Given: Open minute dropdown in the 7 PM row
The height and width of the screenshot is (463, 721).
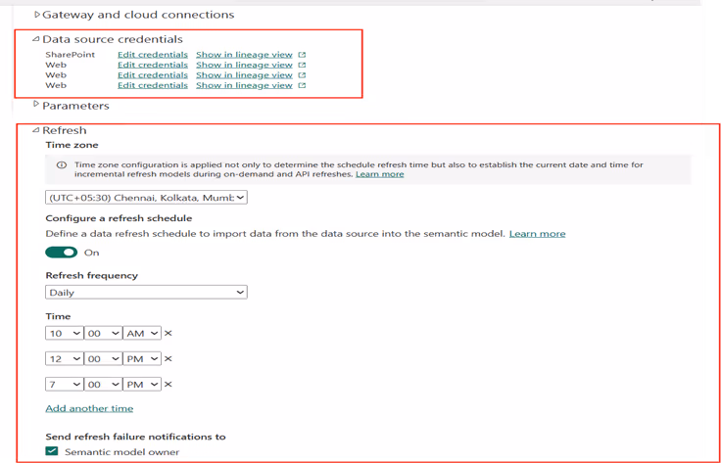Looking at the screenshot, I should (104, 384).
